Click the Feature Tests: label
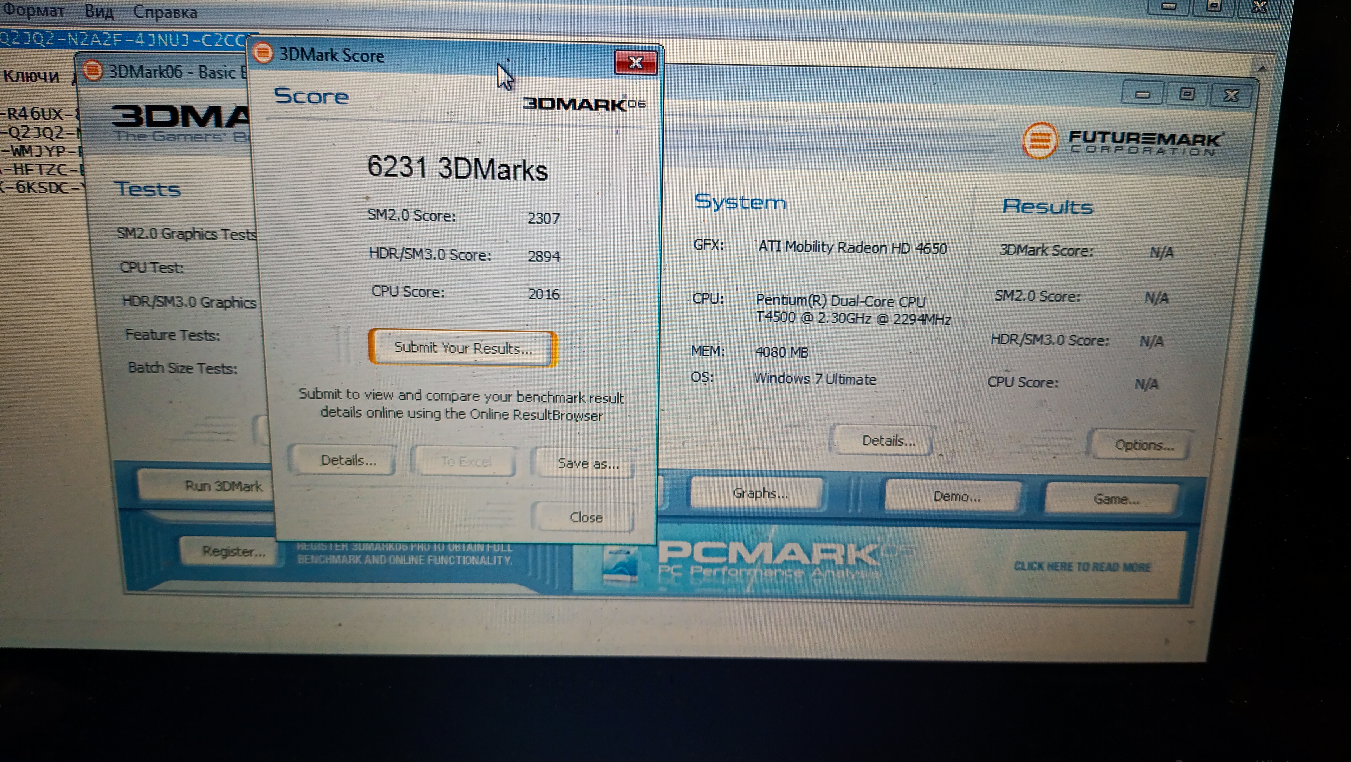 [172, 335]
